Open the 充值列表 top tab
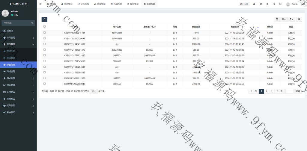Viewport: 307px width, 151px height. pos(116,4)
